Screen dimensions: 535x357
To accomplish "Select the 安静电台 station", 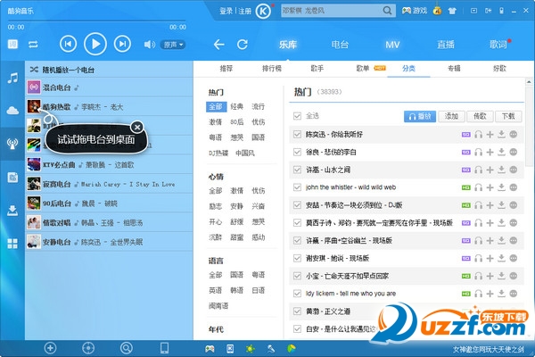I will point(109,242).
